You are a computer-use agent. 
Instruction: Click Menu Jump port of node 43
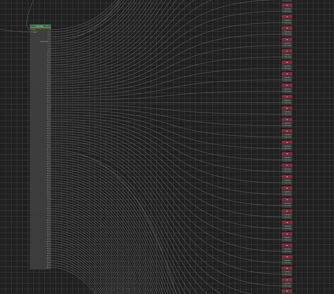click(283, 240)
